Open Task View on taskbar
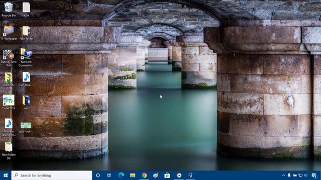Screen dimensions: 321x180 109,175
